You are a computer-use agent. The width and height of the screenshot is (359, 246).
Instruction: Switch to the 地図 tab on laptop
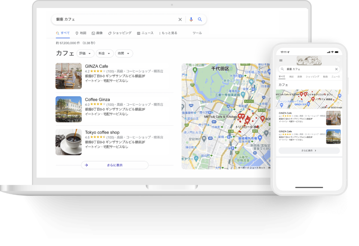[x=81, y=33]
